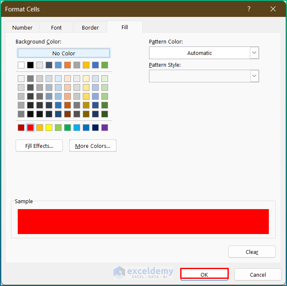Select green swatch in theme color row
This screenshot has height=286, width=287.
[x=105, y=65]
